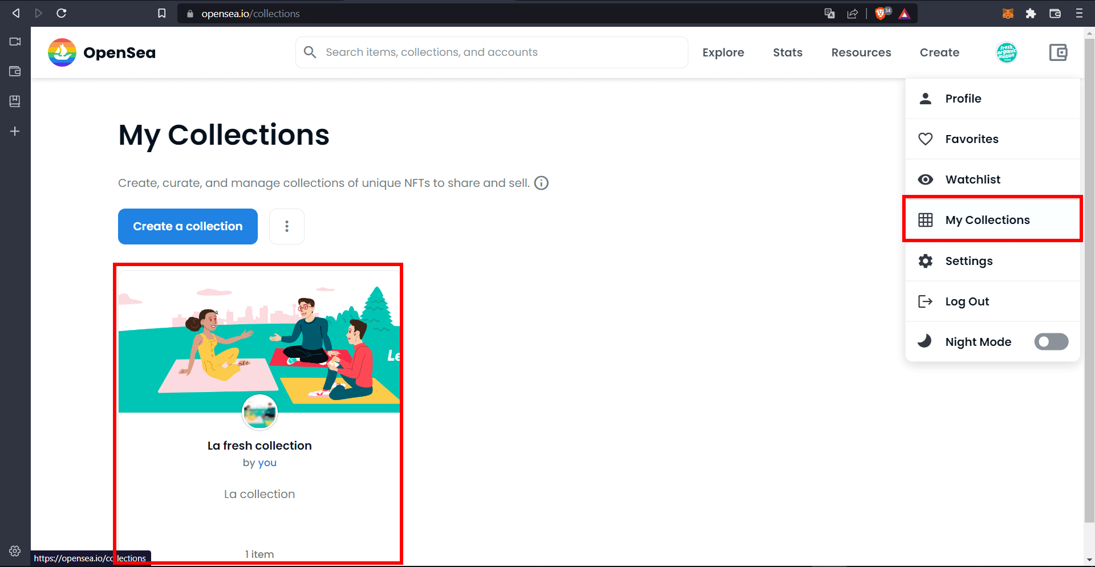
Task: Go back using browser back arrow
Action: point(16,13)
